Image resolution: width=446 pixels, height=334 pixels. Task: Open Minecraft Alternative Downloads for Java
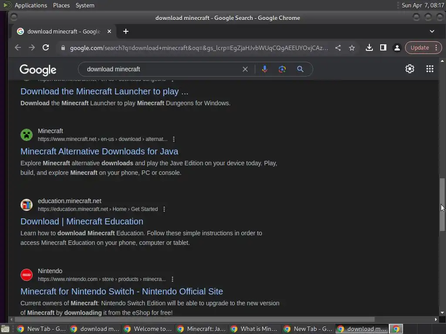pos(99,151)
